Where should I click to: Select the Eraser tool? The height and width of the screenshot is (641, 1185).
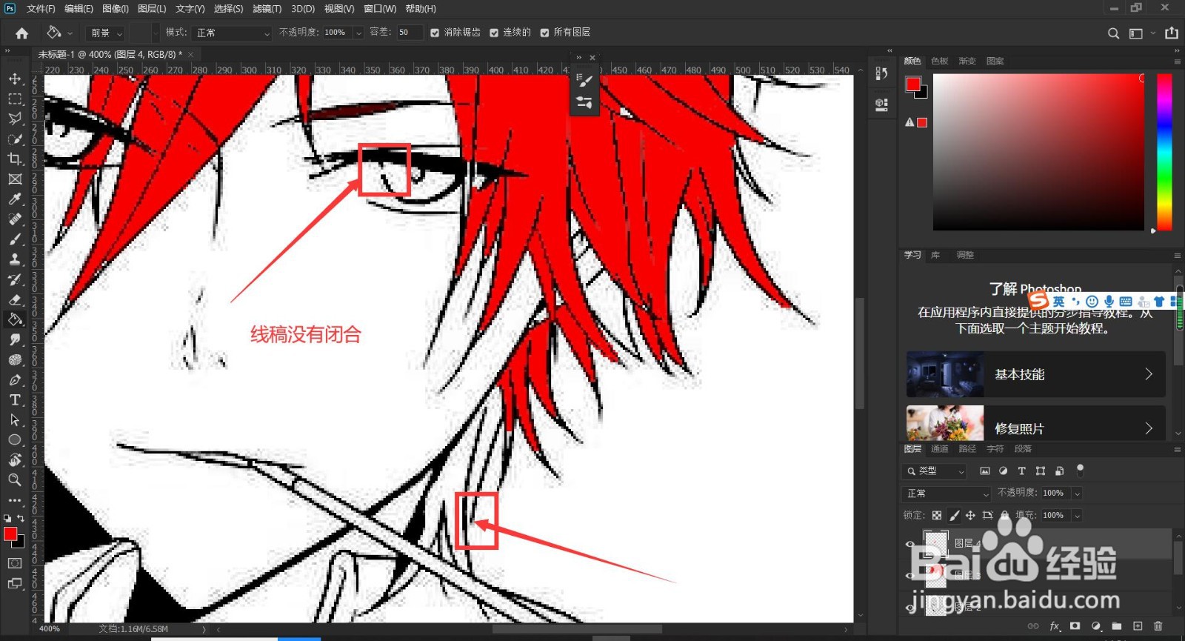click(x=15, y=299)
